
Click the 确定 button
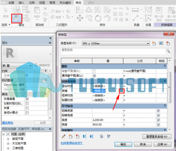tap(123, 144)
